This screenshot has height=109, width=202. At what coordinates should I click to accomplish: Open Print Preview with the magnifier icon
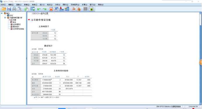coord(20,9)
